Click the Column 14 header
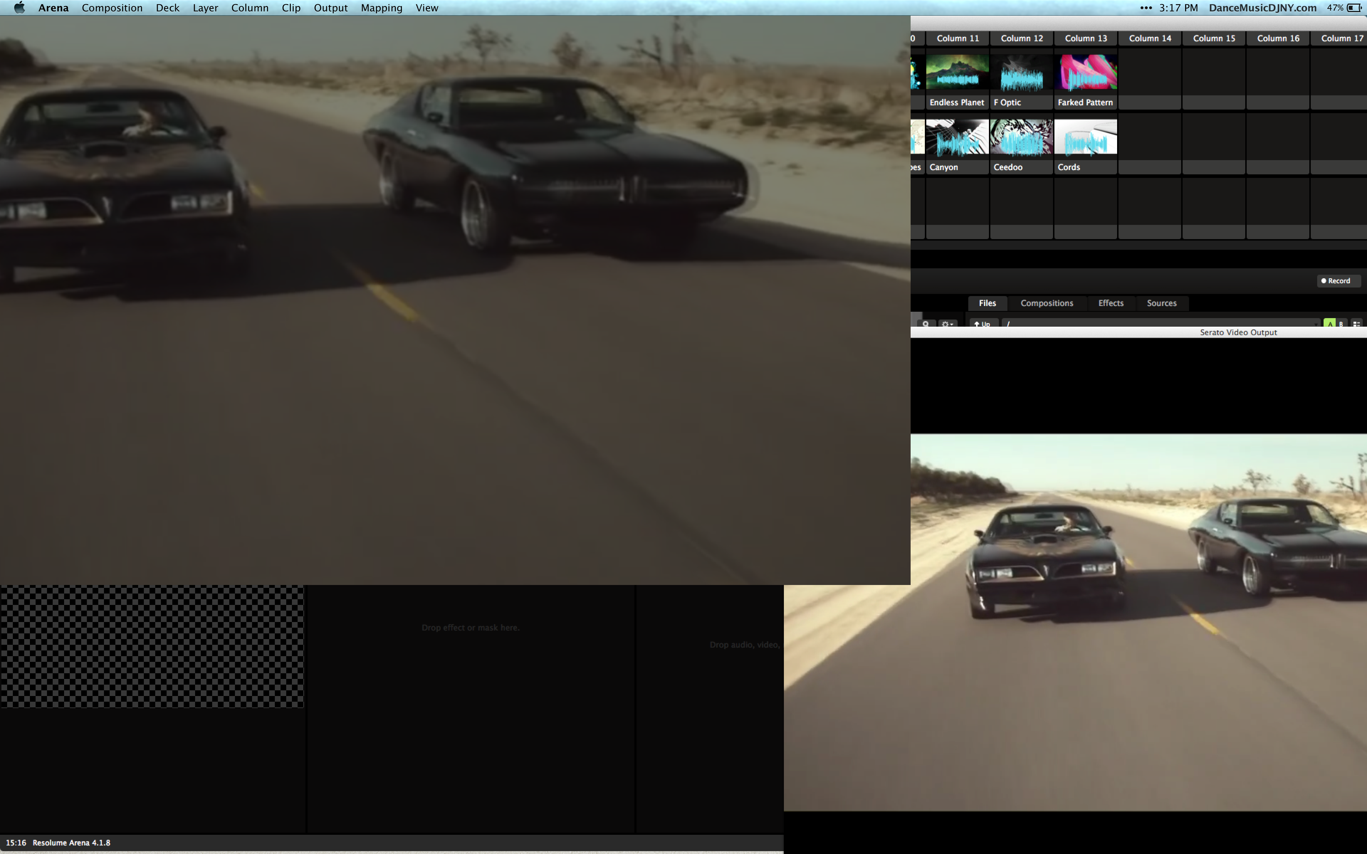 pyautogui.click(x=1149, y=38)
